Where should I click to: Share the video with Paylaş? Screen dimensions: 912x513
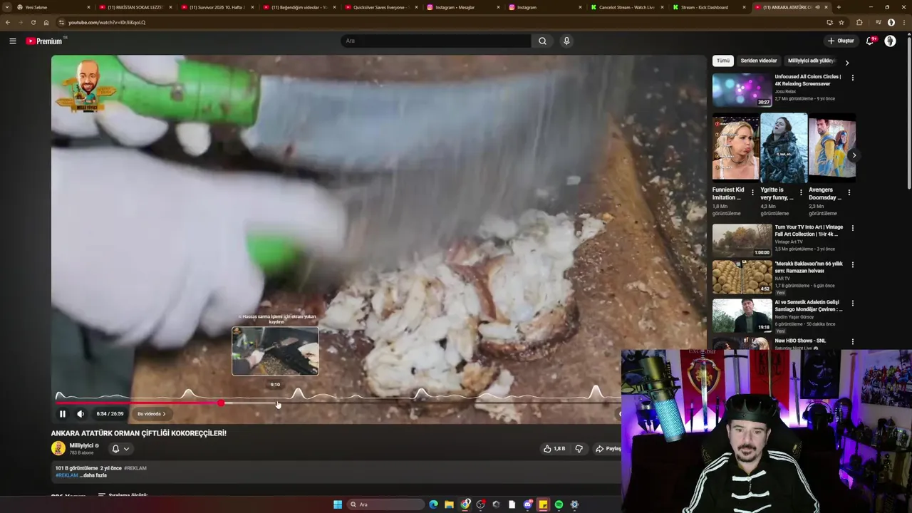(x=608, y=449)
